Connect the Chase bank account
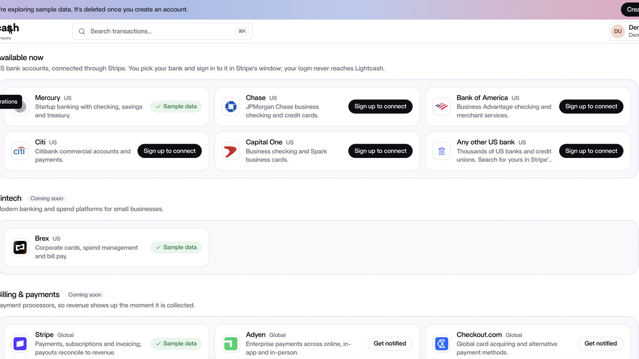639x359 pixels. pyautogui.click(x=380, y=106)
